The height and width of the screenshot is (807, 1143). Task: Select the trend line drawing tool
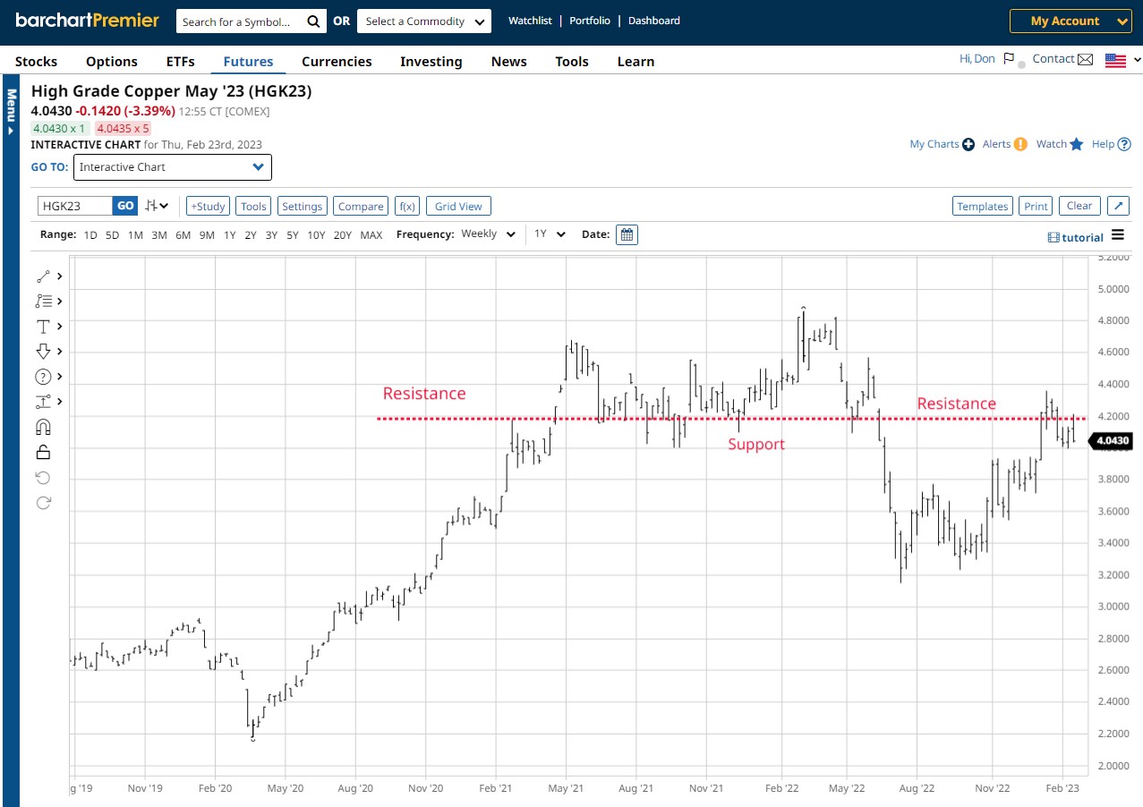coord(43,276)
